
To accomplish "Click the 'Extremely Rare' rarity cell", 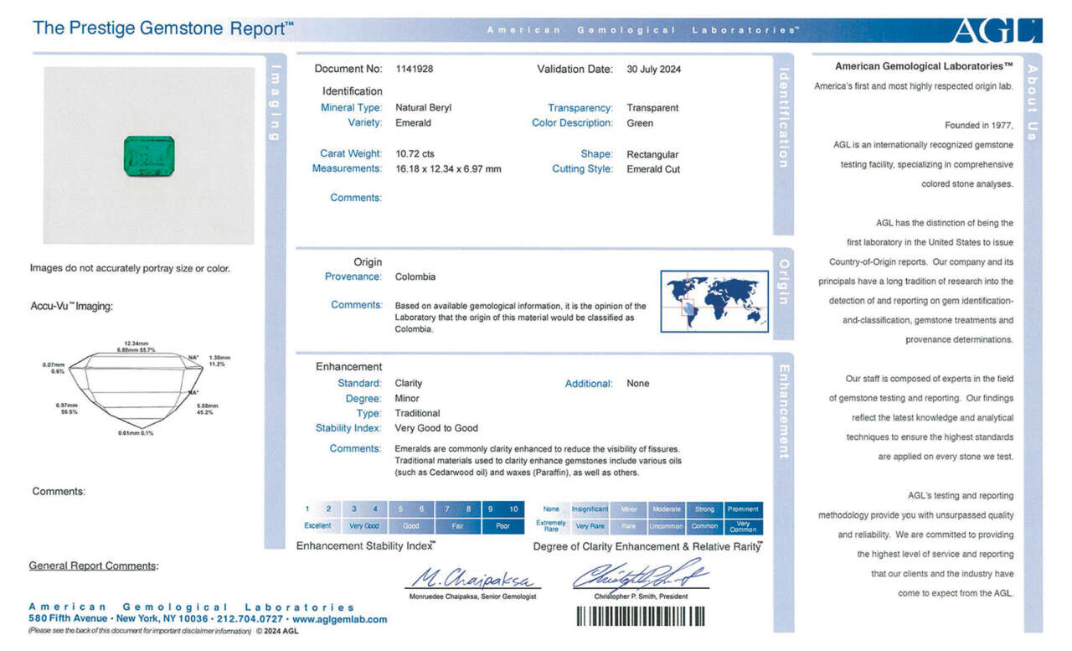I will pyautogui.click(x=551, y=526).
